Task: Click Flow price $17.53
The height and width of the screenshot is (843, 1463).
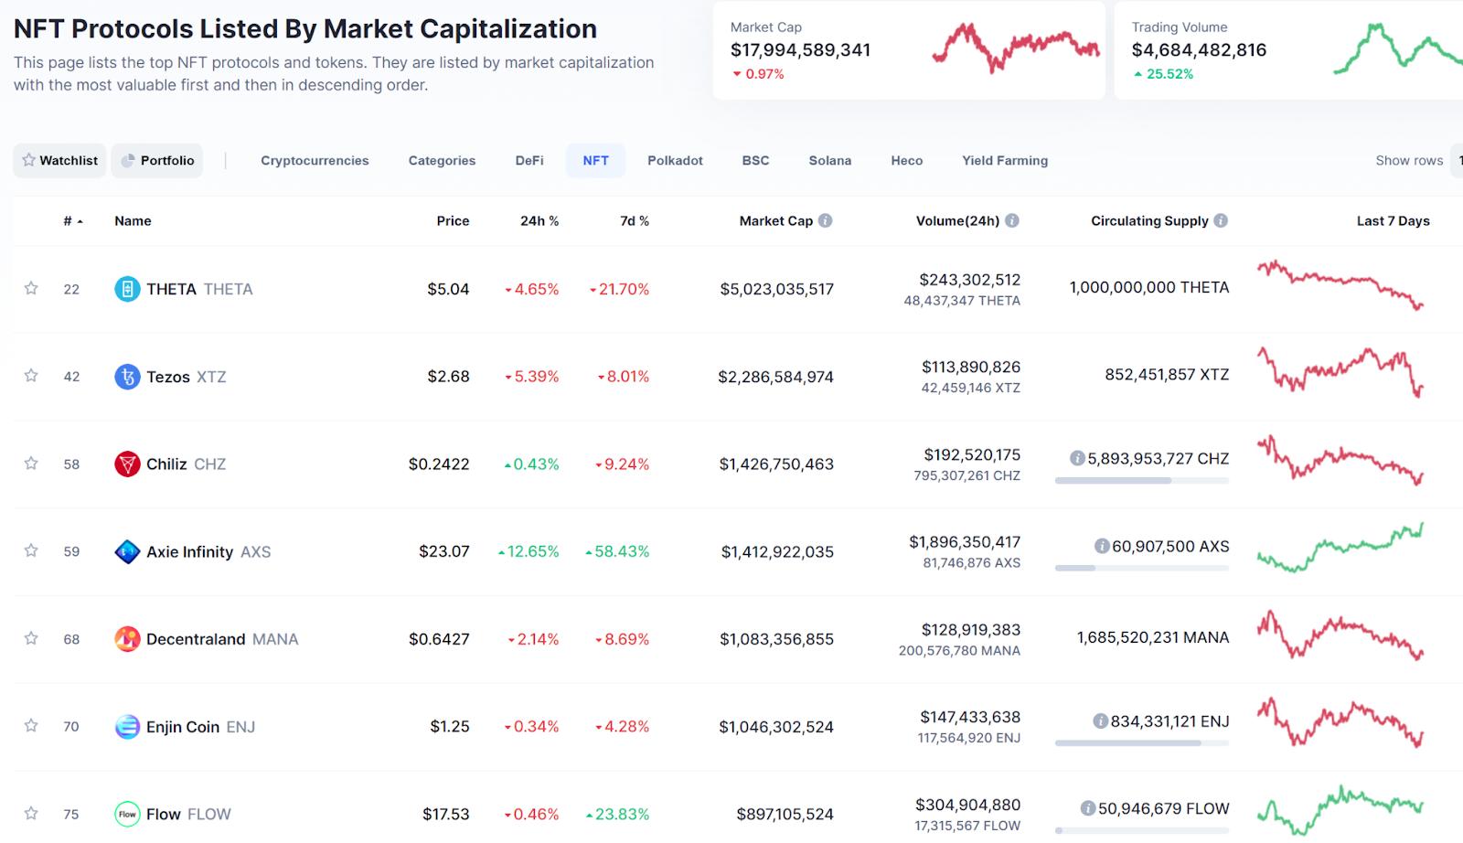Action: tap(446, 814)
